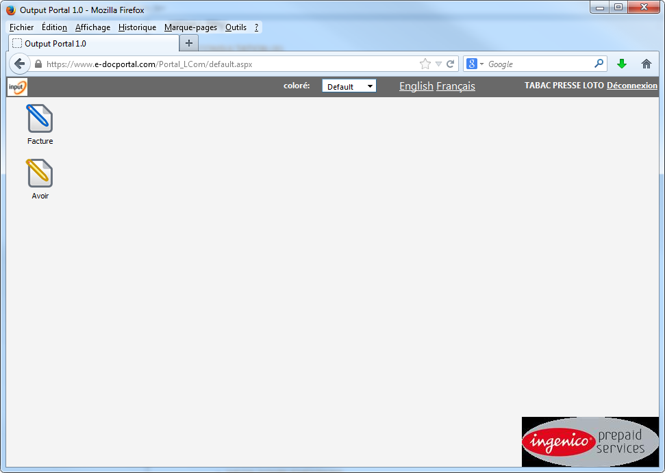Open the Facture document icon
Screen dimensions: 665x473
(x=40, y=119)
